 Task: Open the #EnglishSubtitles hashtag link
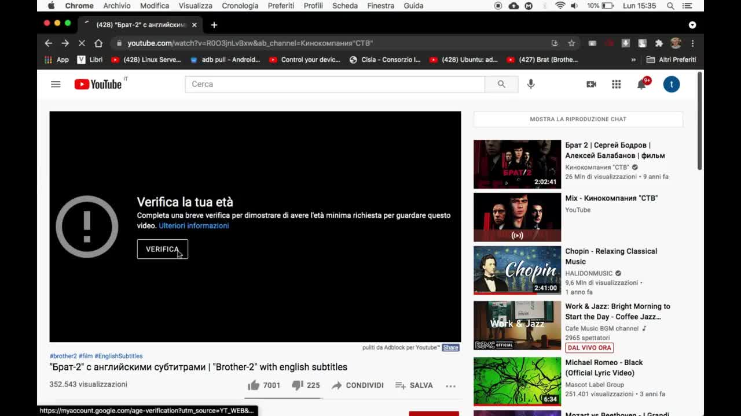[118, 356]
